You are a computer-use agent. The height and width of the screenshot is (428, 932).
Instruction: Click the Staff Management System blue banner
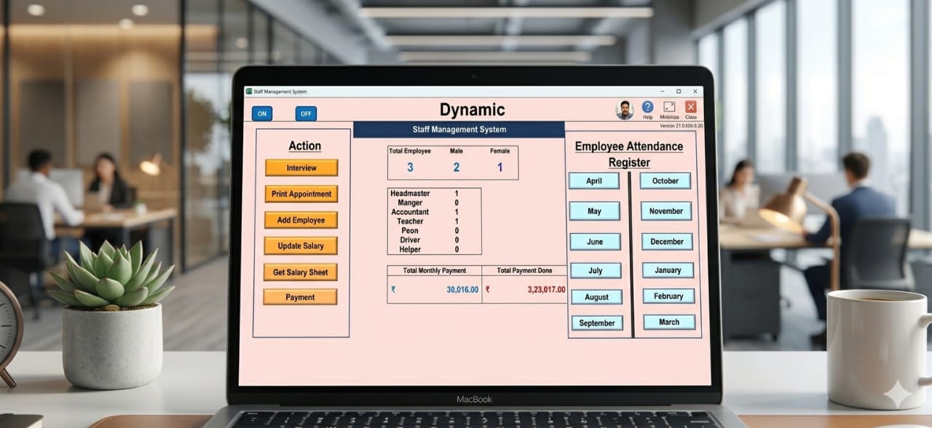459,130
